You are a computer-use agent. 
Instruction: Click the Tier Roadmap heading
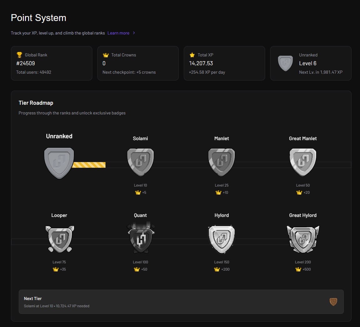pos(36,103)
